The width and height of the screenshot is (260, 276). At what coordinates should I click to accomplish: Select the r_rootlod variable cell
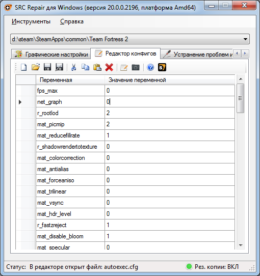click(x=70, y=113)
